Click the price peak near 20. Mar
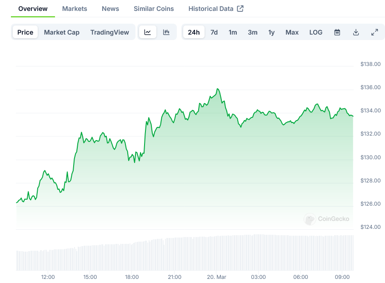Image resolution: width=385 pixels, height=283 pixels. [x=218, y=89]
